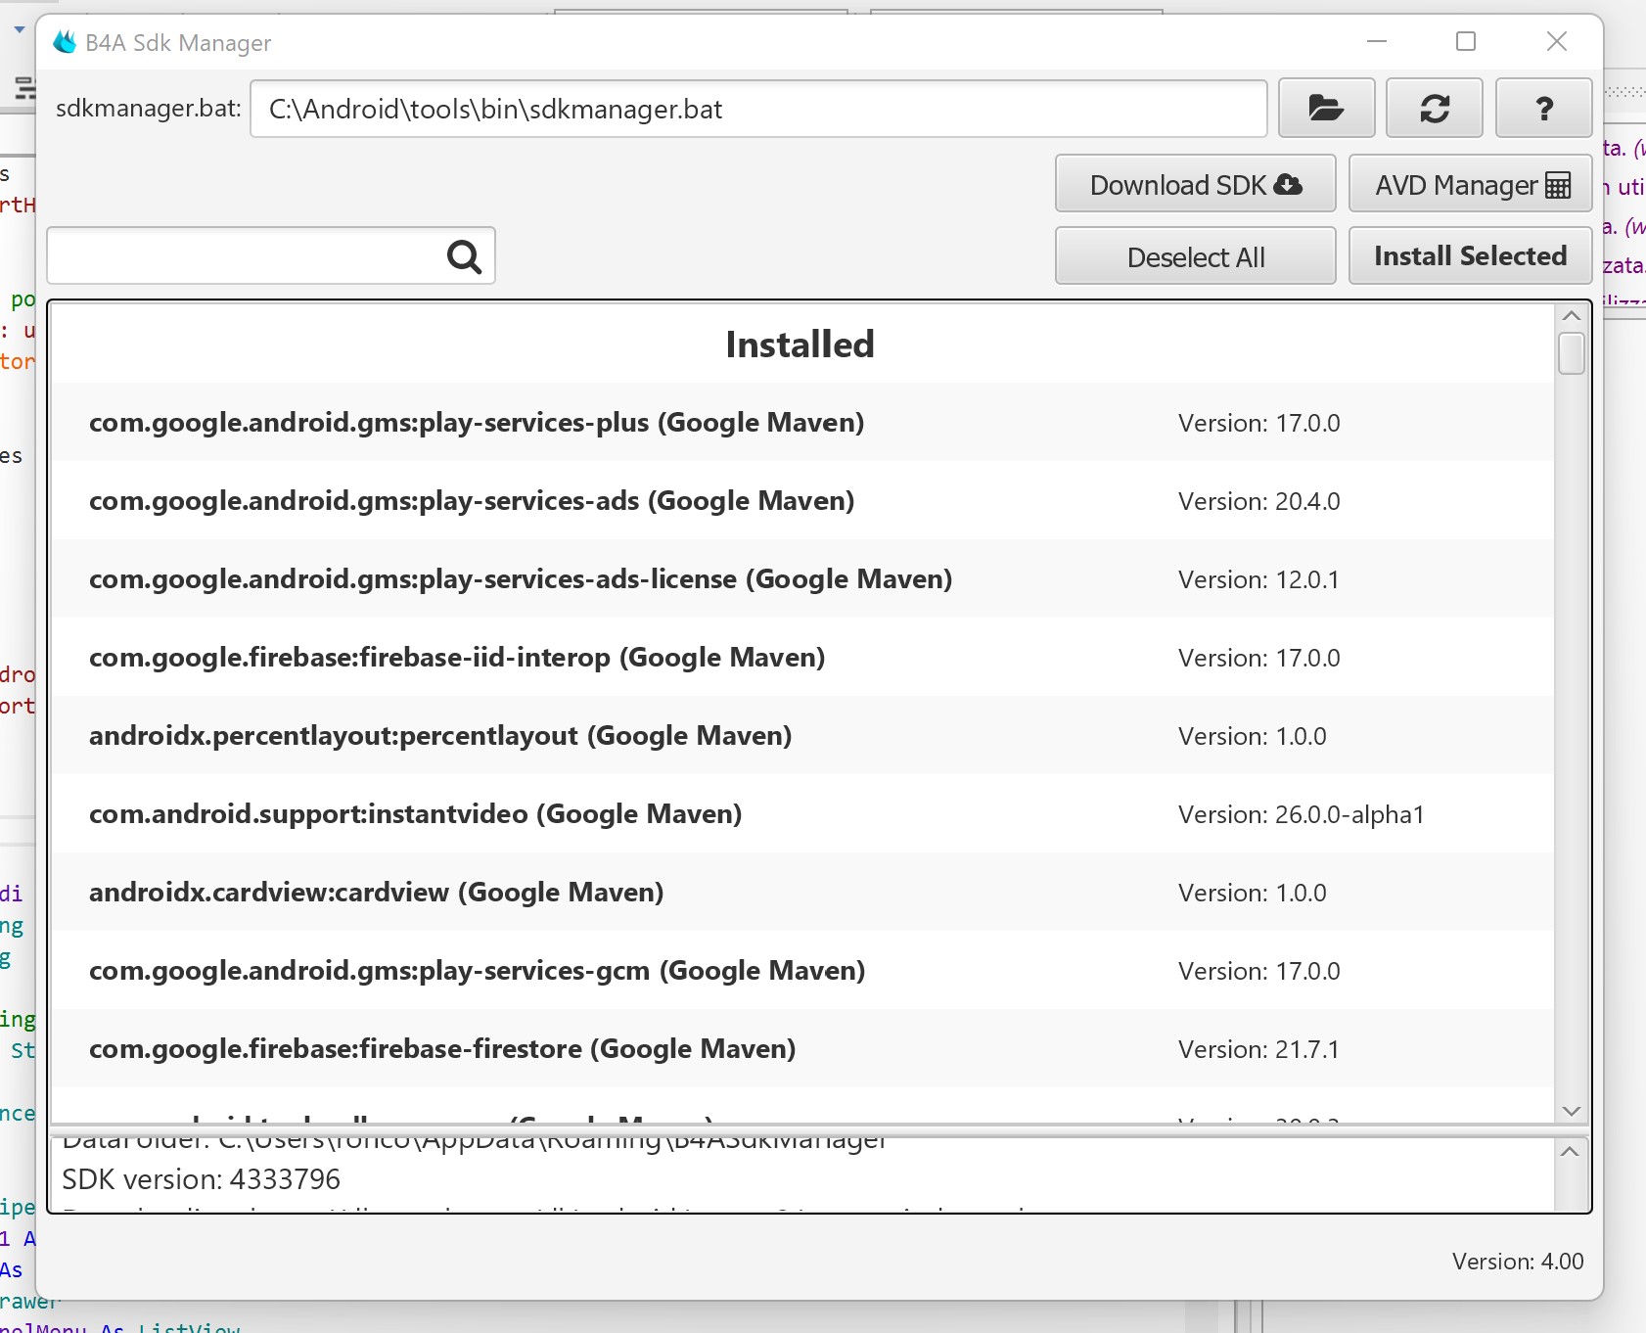Click the SDK version: 4333796 log line
The width and height of the screenshot is (1646, 1333).
click(x=201, y=1179)
